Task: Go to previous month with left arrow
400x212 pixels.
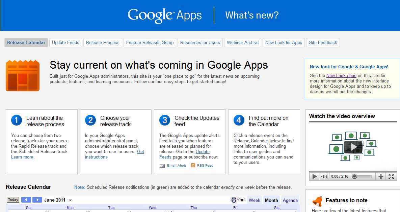Action: [26, 200]
